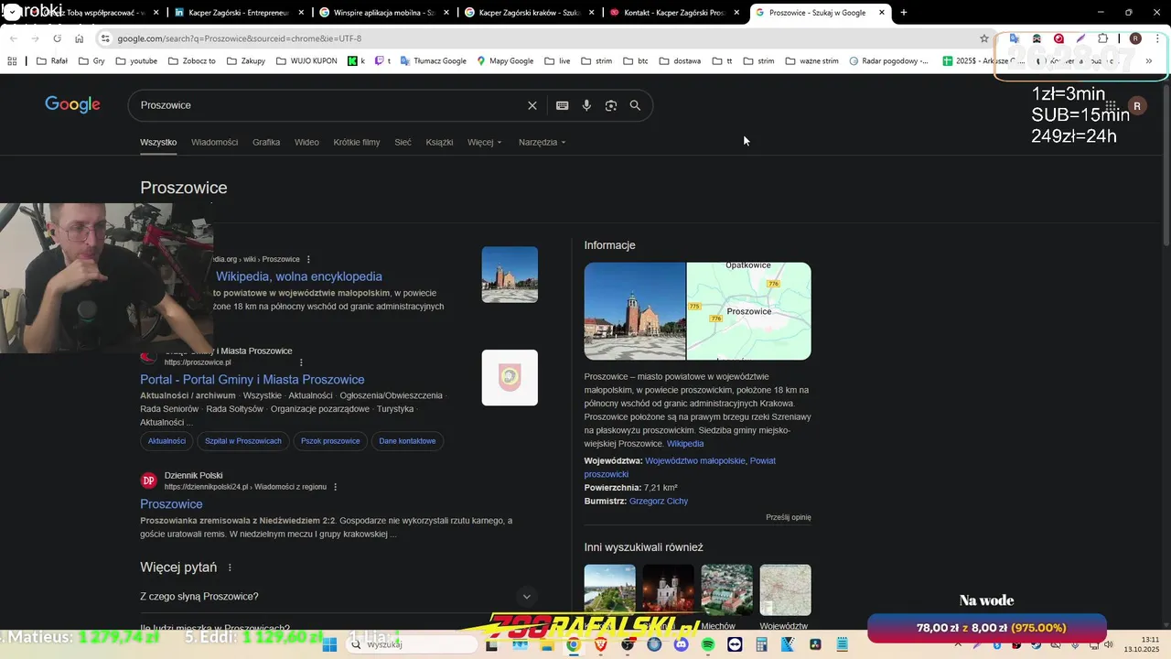Click the Pszok proszowice chip
Viewport: 1171px width, 659px height.
click(330, 441)
